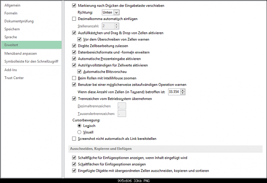
Task: Toggle Ausfüllkästchen und Drag & Drop checkbox
Action: (74, 33)
